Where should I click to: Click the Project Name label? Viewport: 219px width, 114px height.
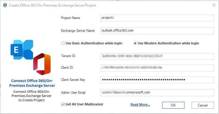coord(71,18)
